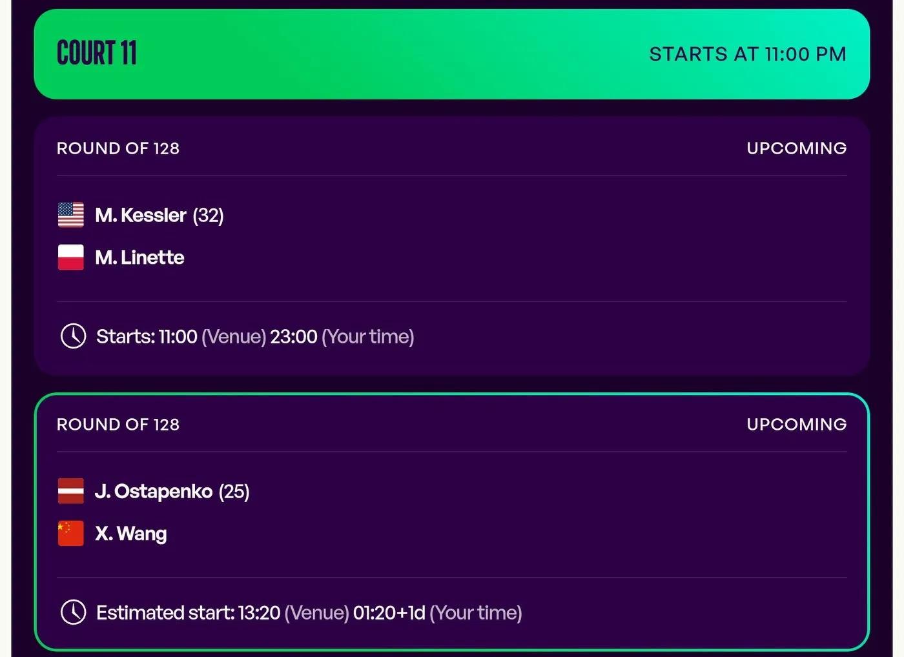
Task: Open M. Kessler player name
Action: [x=141, y=215]
